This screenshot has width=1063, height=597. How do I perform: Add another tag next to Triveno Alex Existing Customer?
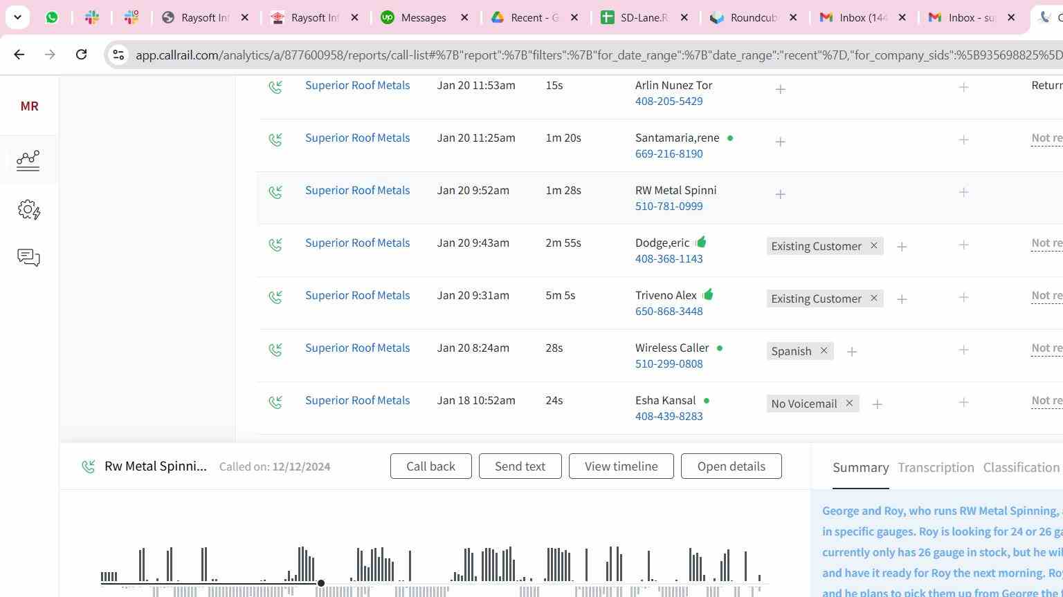(x=902, y=299)
